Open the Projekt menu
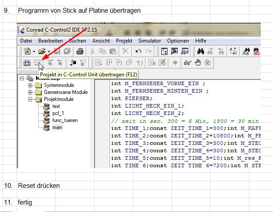Viewport: 273px width, 212px height. coord(124,41)
